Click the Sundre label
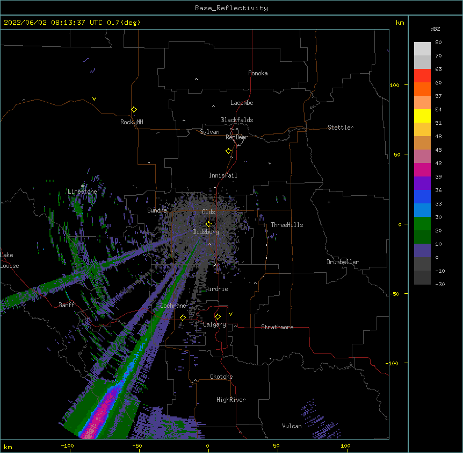The width and height of the screenshot is (463, 453). [157, 210]
